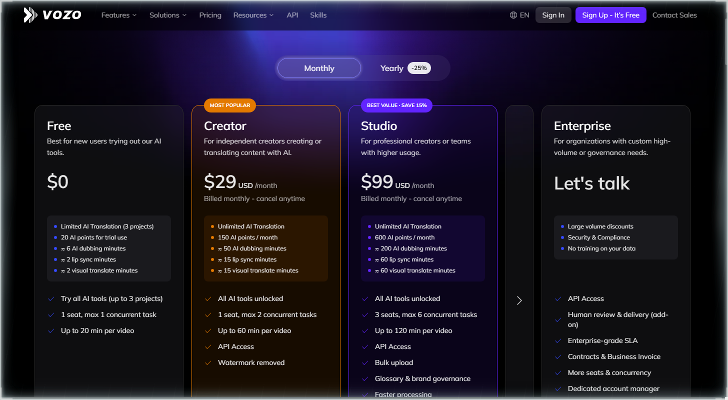Click Limited AI Translation (3 projects) text
Screen dimensions: 728x400
click(107, 226)
